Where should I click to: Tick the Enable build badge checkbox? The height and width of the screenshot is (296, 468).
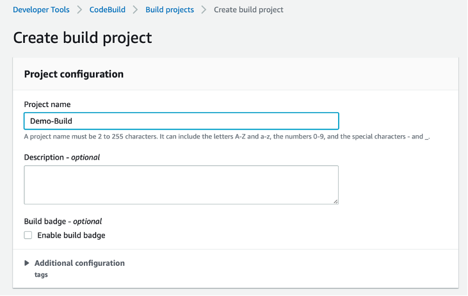(28, 235)
